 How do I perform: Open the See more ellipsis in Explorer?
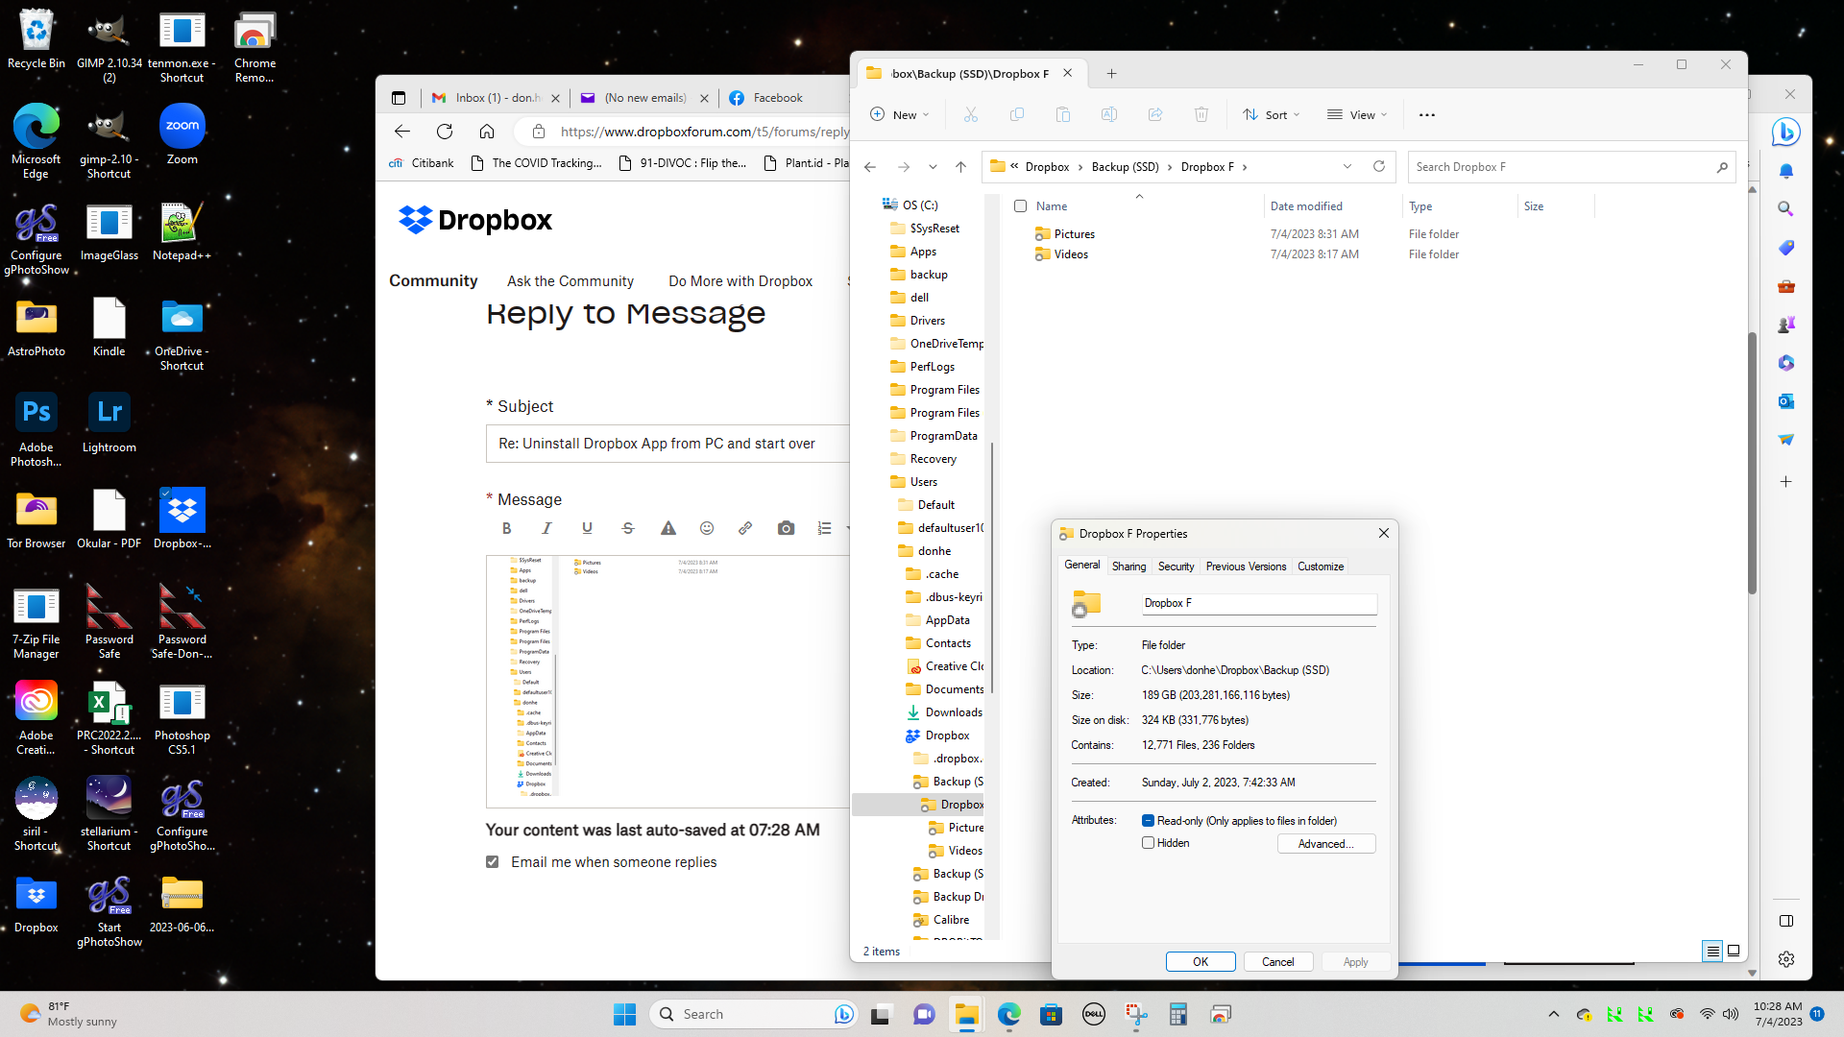pos(1427,114)
